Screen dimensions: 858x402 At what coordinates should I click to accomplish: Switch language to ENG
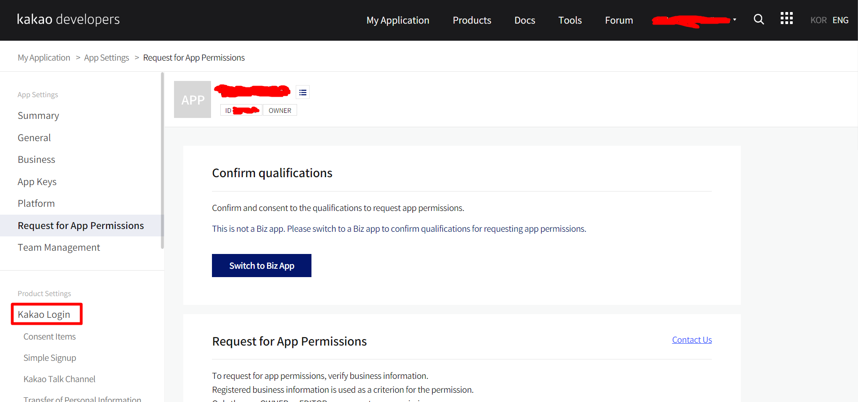(x=840, y=20)
